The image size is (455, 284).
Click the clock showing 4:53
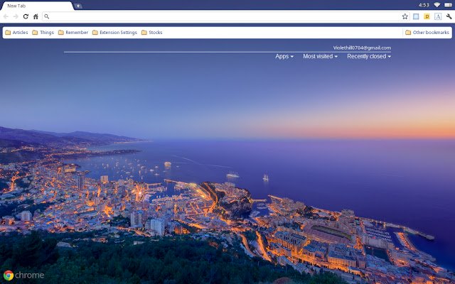click(424, 5)
